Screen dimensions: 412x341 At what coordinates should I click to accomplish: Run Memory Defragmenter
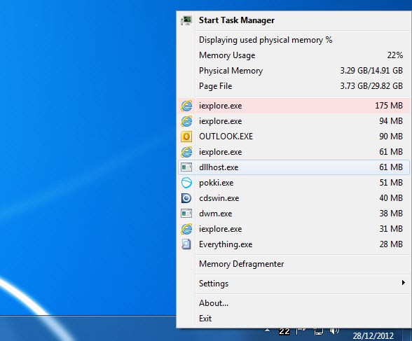(294, 264)
